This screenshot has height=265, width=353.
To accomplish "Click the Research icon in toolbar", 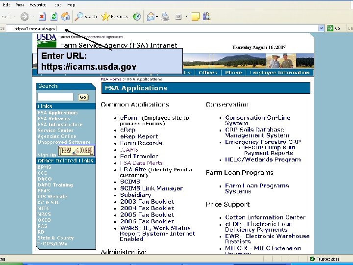I will tap(206, 17).
